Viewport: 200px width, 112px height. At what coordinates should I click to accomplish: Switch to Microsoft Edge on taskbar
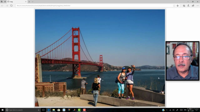49,110
